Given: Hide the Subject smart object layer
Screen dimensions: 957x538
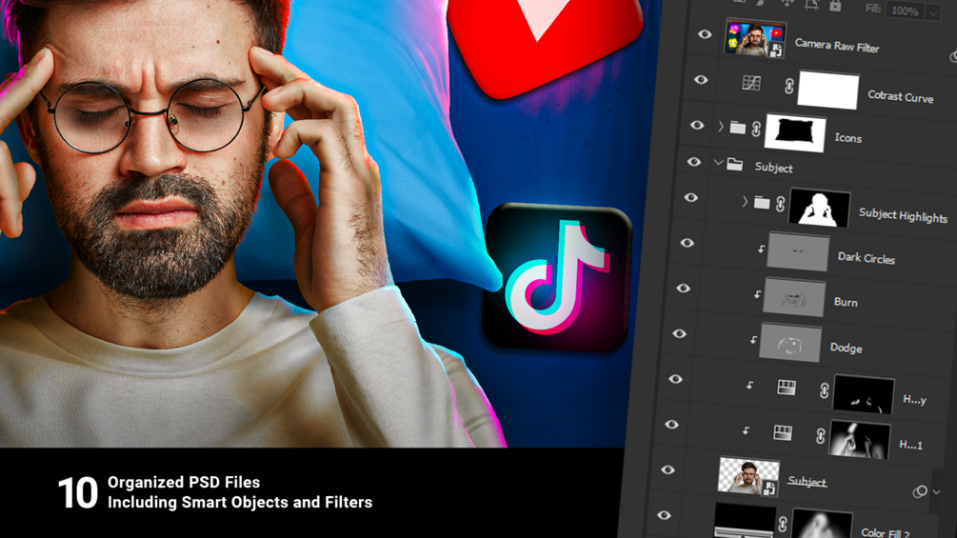Looking at the screenshot, I should point(668,469).
